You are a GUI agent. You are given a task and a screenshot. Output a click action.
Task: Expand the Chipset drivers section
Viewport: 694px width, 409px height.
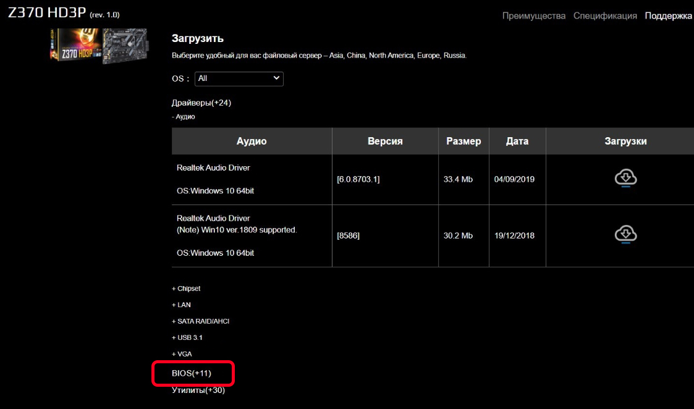(186, 289)
